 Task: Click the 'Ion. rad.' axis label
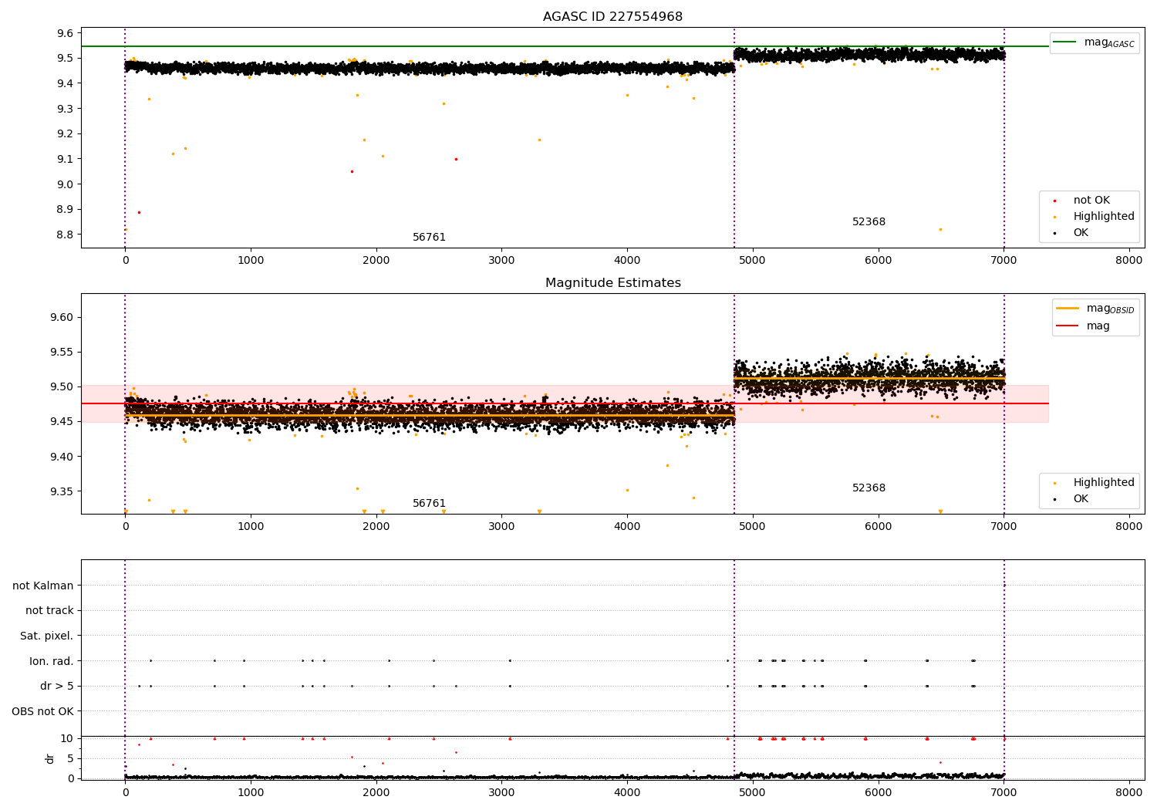pyautogui.click(x=52, y=661)
